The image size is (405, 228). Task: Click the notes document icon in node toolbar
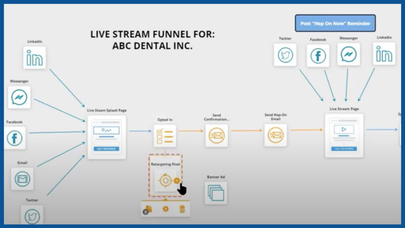click(x=148, y=209)
